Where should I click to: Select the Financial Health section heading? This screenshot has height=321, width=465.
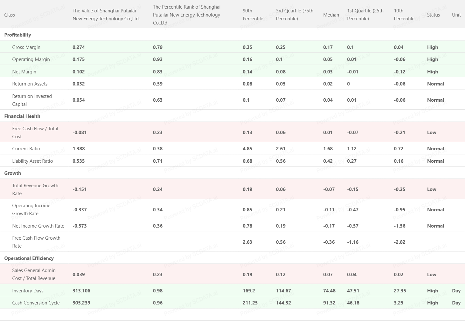point(22,116)
